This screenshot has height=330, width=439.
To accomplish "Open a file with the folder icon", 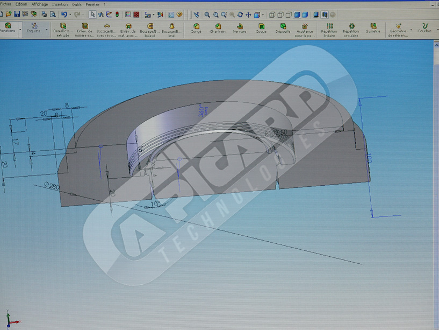I will click(x=9, y=14).
